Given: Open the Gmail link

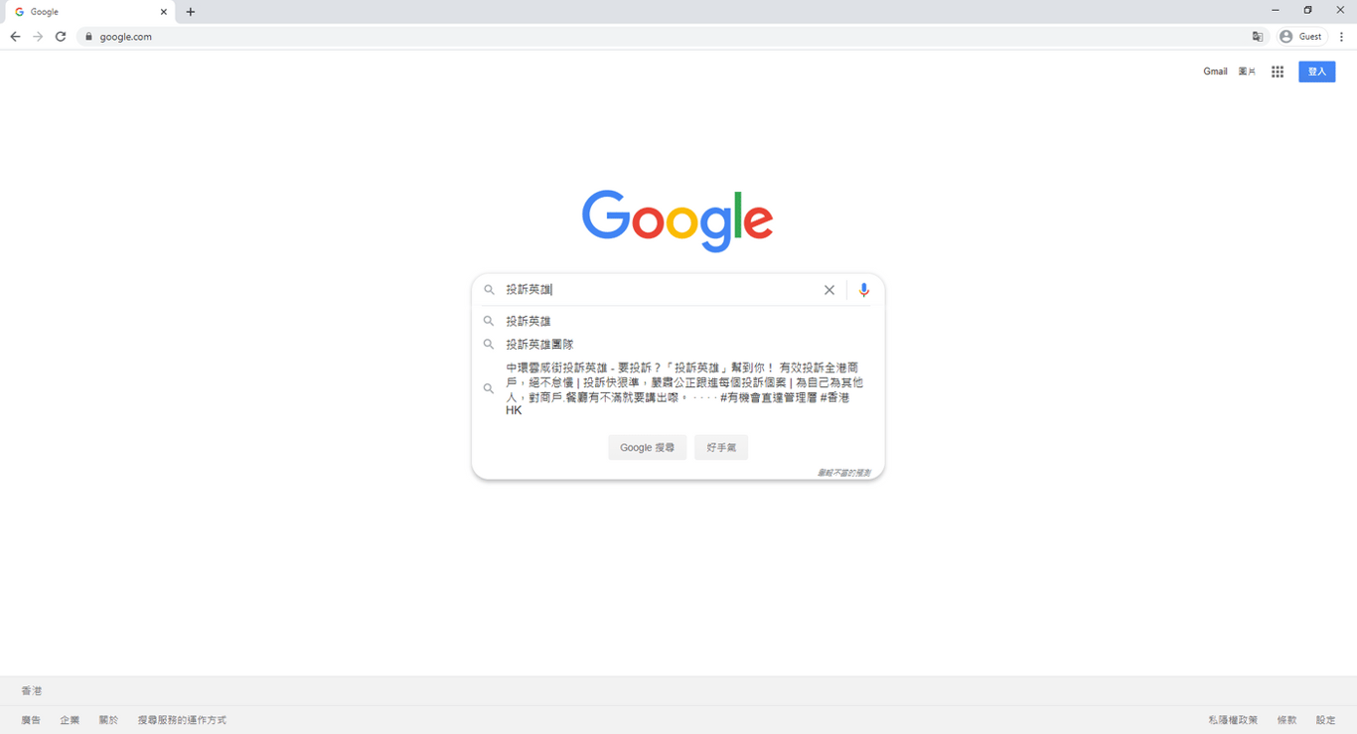Looking at the screenshot, I should click(x=1215, y=72).
